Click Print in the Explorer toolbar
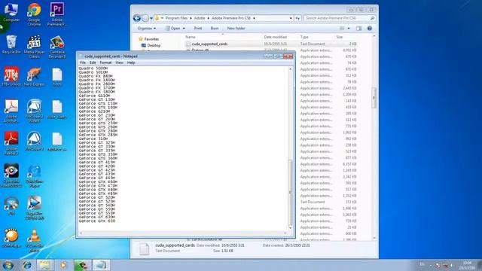Viewport: 482px width, 271px height. click(198, 29)
